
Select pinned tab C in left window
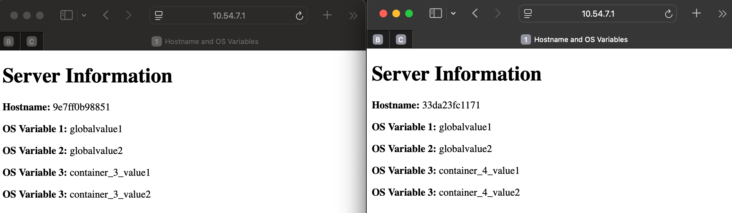tap(31, 42)
